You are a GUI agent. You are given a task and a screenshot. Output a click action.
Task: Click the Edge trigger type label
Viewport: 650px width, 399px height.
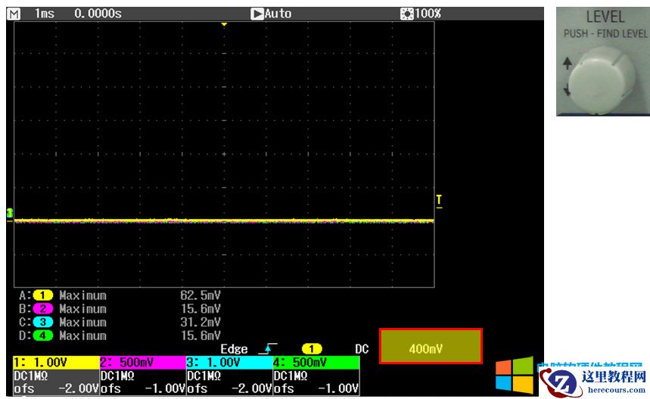(234, 349)
